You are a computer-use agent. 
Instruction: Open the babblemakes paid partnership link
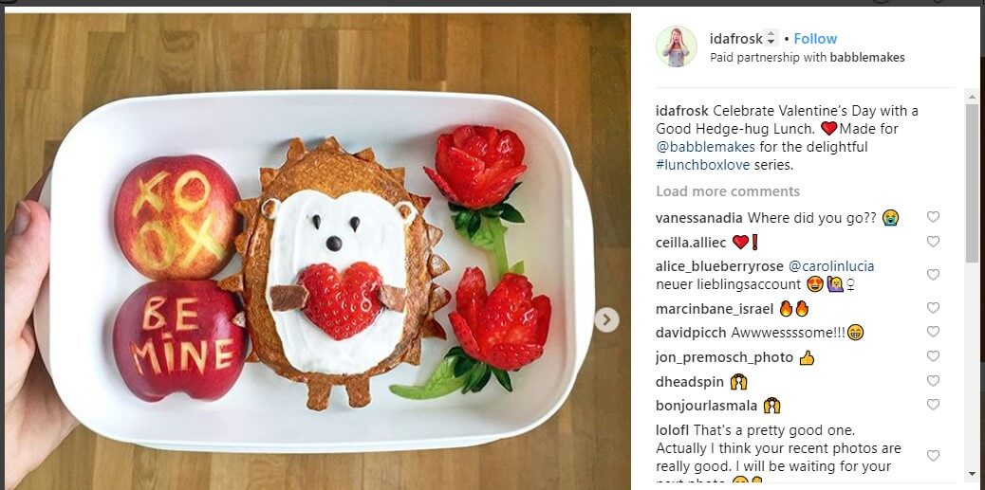click(x=867, y=58)
